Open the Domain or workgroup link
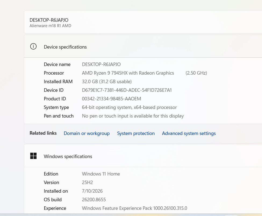 [x=87, y=133]
